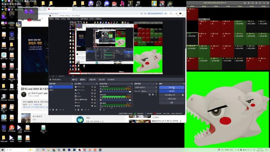
Task: Click the Start Recording button
Action: click(x=172, y=91)
